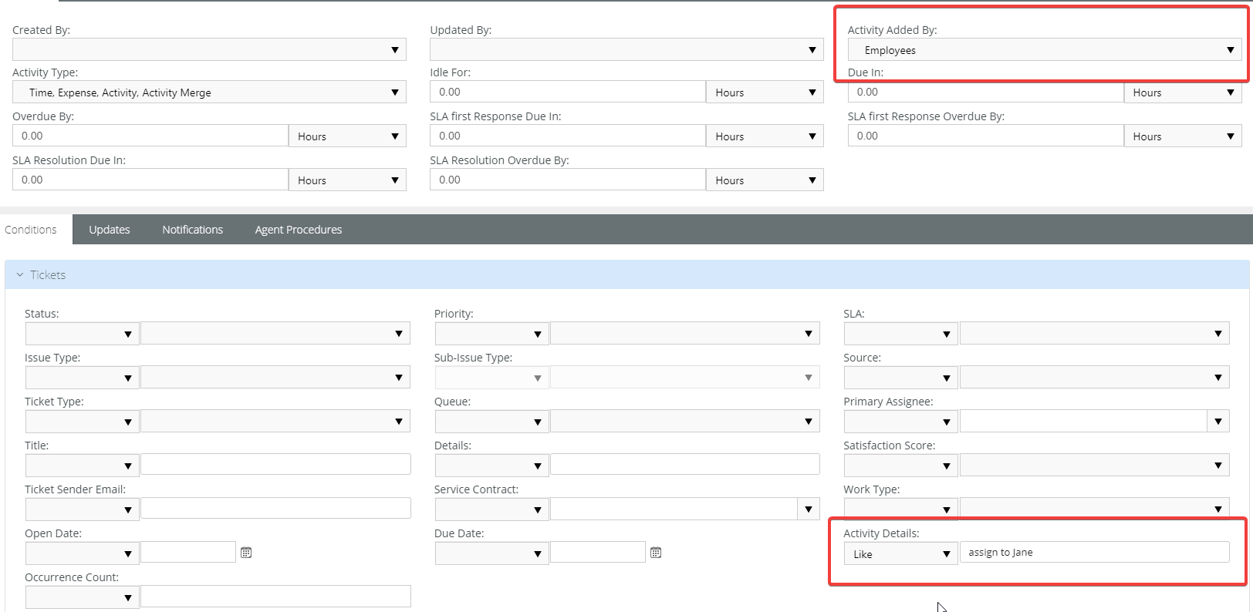
Task: Open the Created By dropdown
Action: (x=209, y=50)
